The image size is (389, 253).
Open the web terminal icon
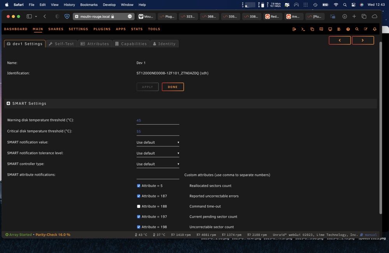(x=303, y=29)
